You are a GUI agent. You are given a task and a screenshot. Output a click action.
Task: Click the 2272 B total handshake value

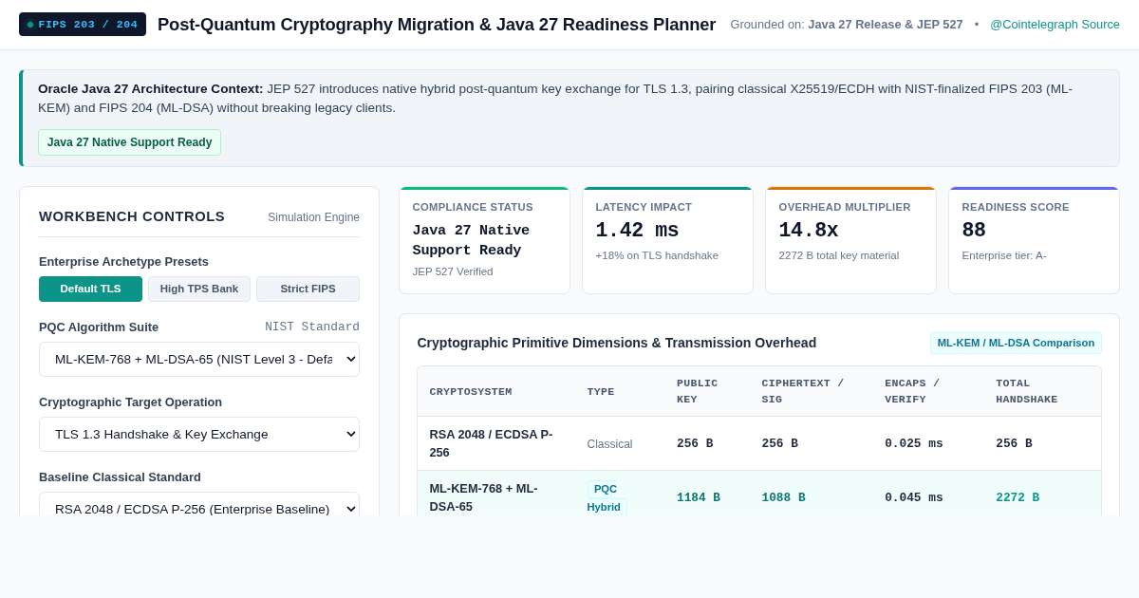click(1018, 497)
